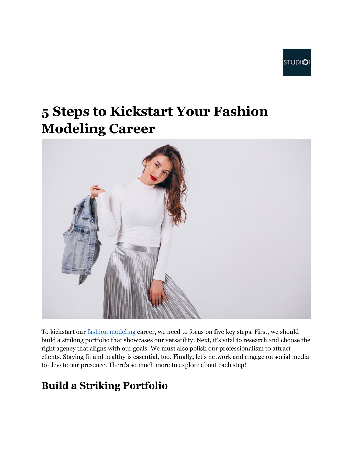352x456 pixels.
Task: Click the Studio 01 logo
Action: tap(297, 62)
